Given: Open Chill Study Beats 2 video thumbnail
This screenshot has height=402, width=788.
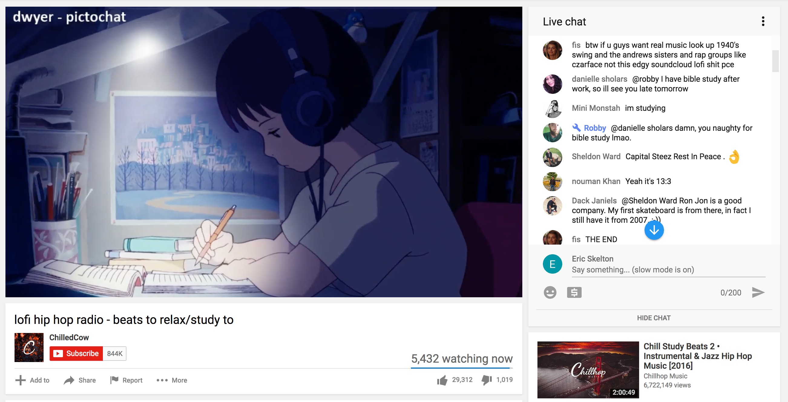Looking at the screenshot, I should coord(588,370).
